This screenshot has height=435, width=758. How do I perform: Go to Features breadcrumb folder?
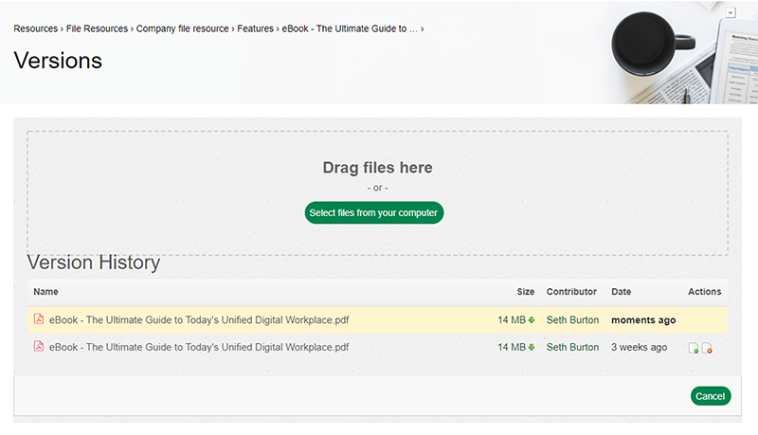coord(255,28)
